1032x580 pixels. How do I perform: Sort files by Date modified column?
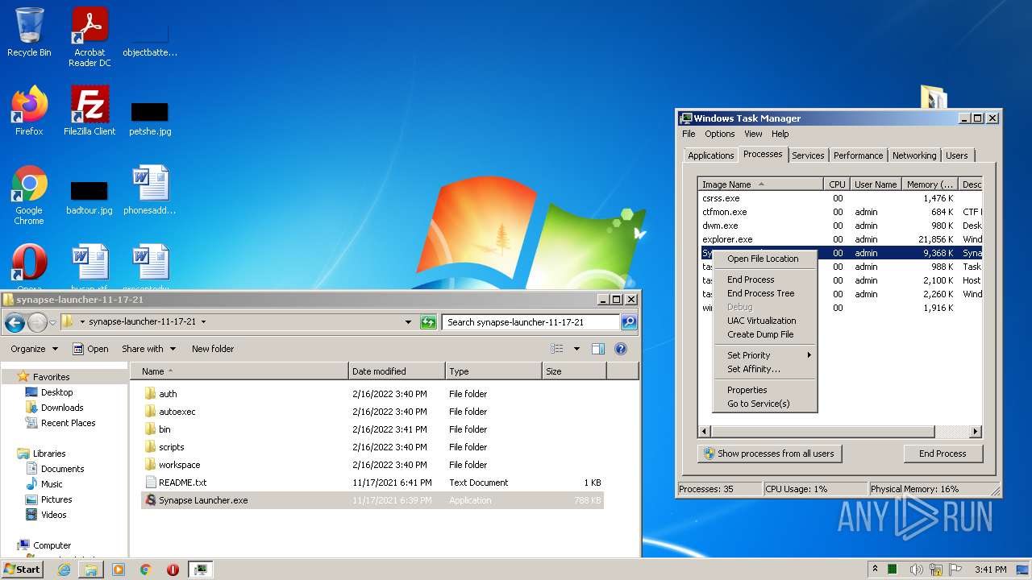397,371
